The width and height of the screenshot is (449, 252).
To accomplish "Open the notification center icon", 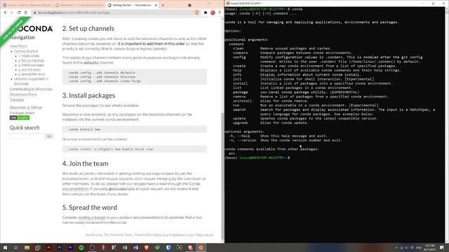I will (x=443, y=247).
